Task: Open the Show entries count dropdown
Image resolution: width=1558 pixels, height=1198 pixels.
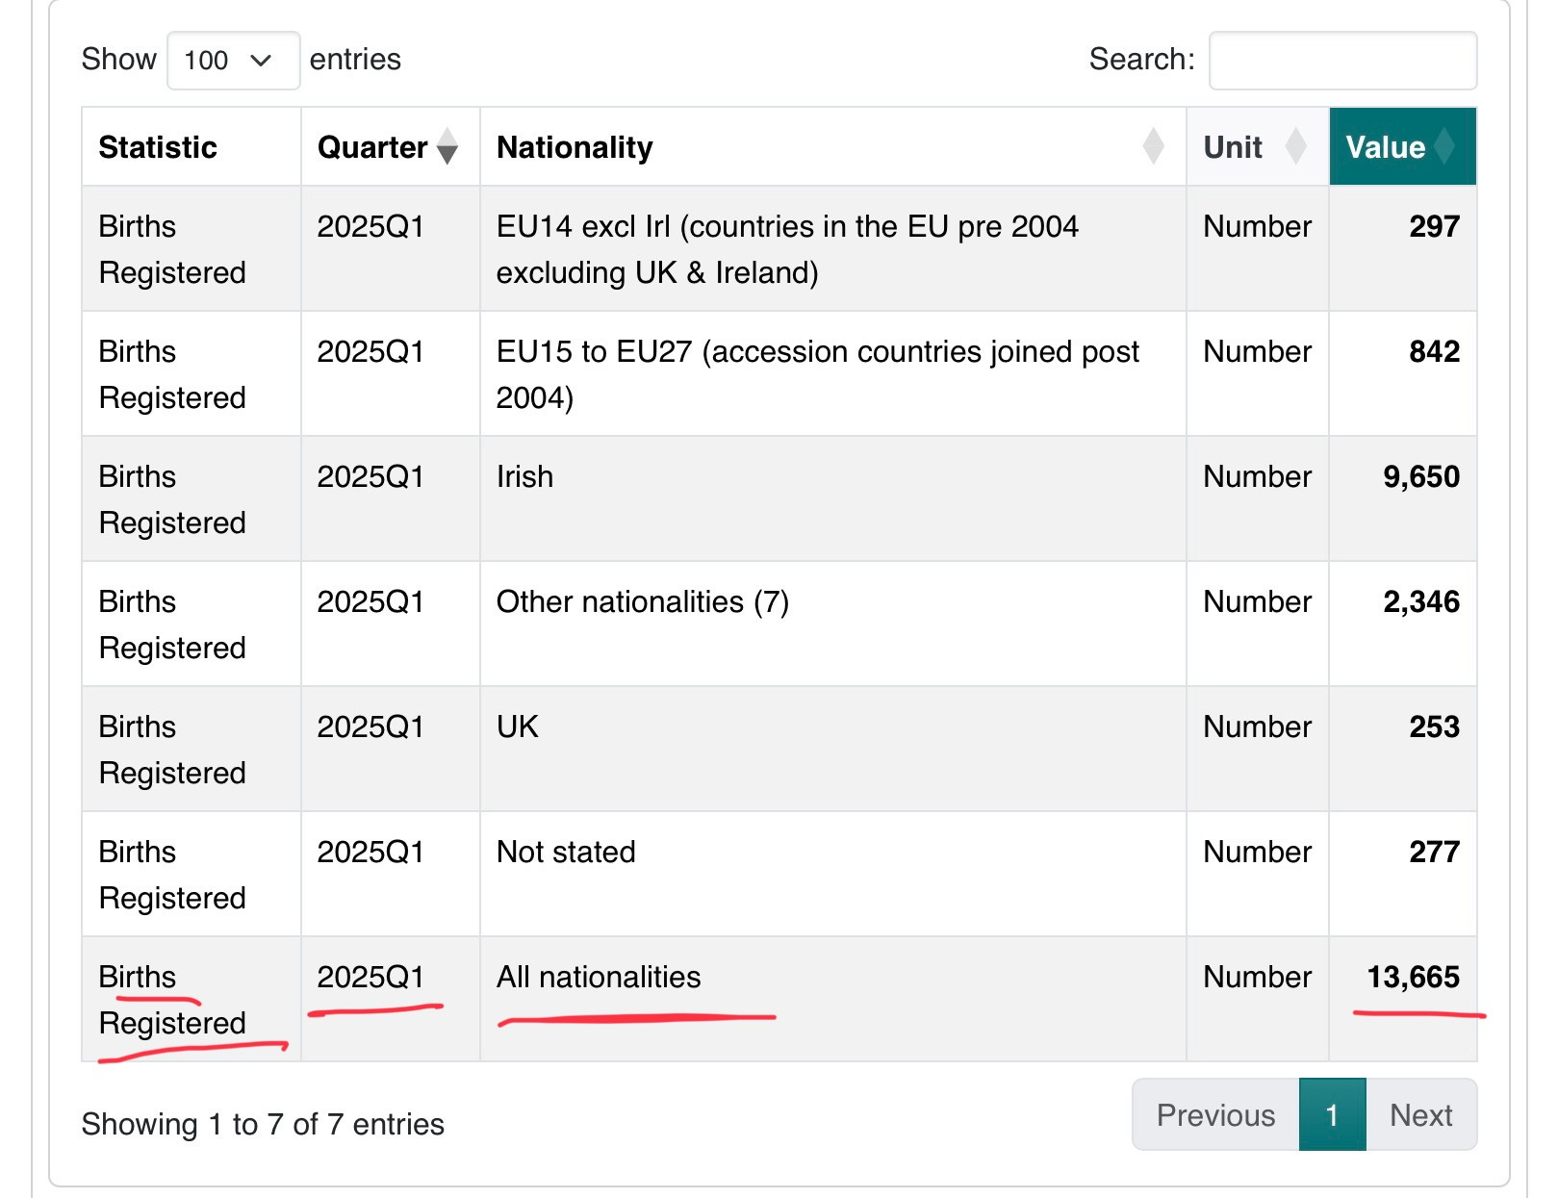Action: pyautogui.click(x=233, y=61)
